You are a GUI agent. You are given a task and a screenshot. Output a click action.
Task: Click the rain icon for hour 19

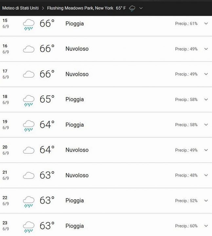click(29, 126)
